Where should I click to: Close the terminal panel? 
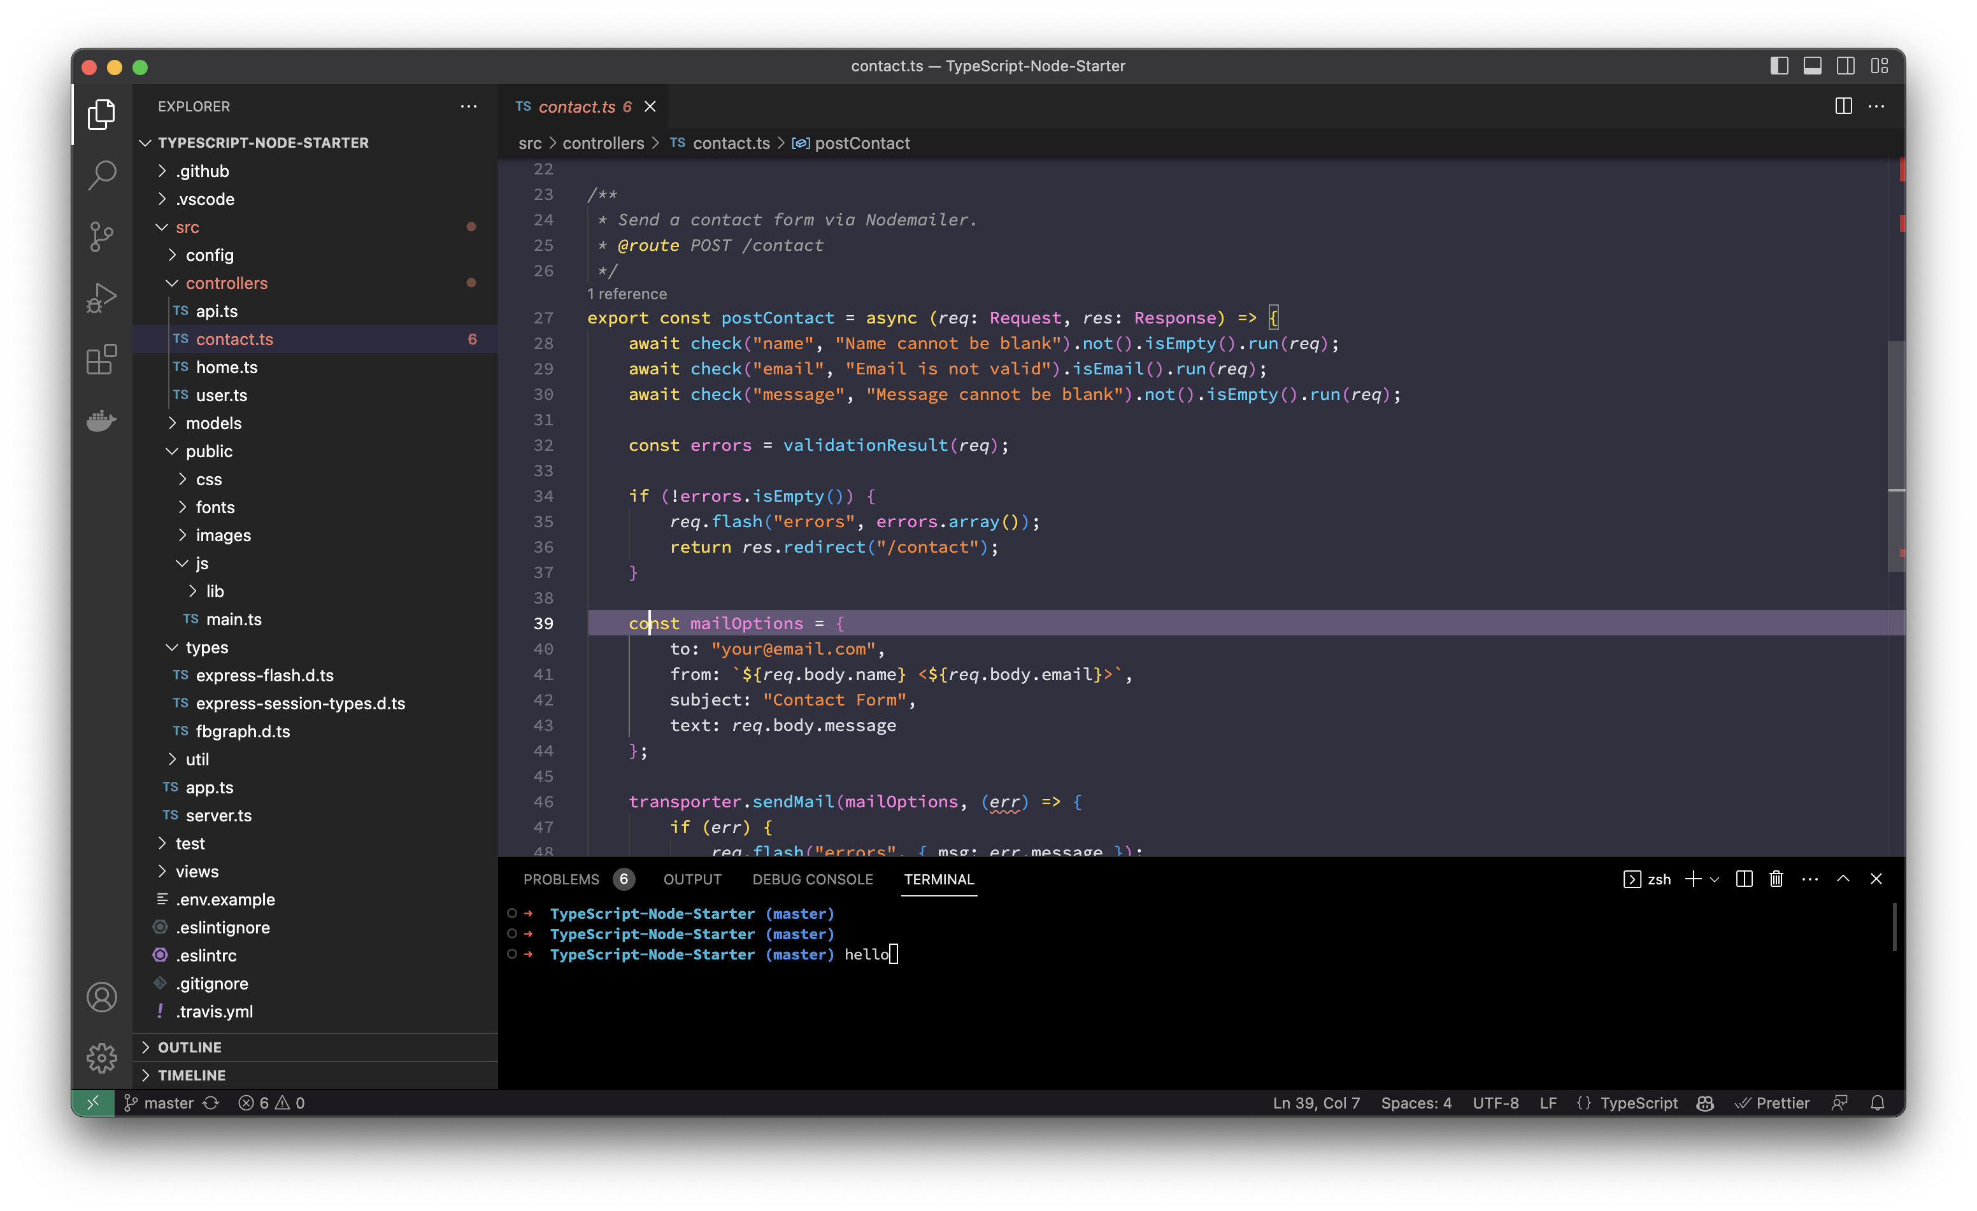[x=1876, y=879]
